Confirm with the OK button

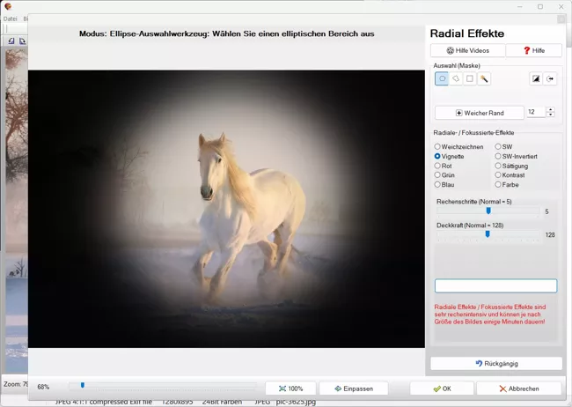click(x=442, y=388)
